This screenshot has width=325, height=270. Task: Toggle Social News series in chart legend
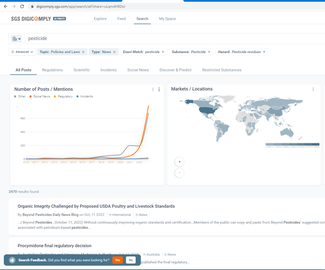pos(41,96)
